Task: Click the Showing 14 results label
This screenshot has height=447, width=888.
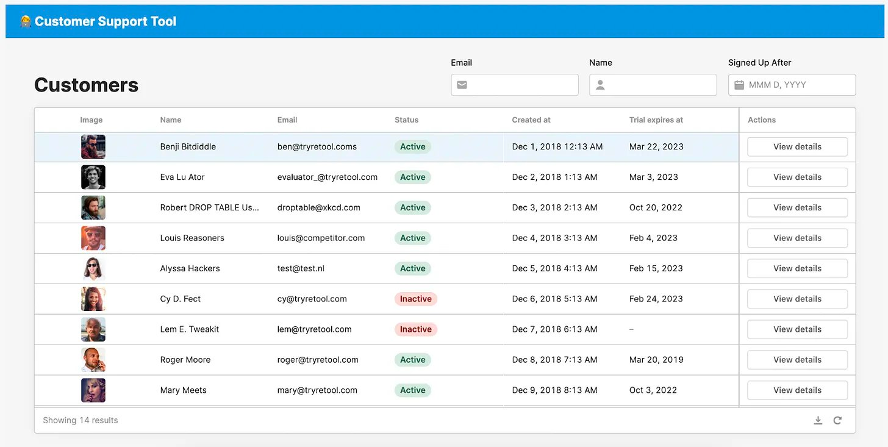Action: pos(81,420)
